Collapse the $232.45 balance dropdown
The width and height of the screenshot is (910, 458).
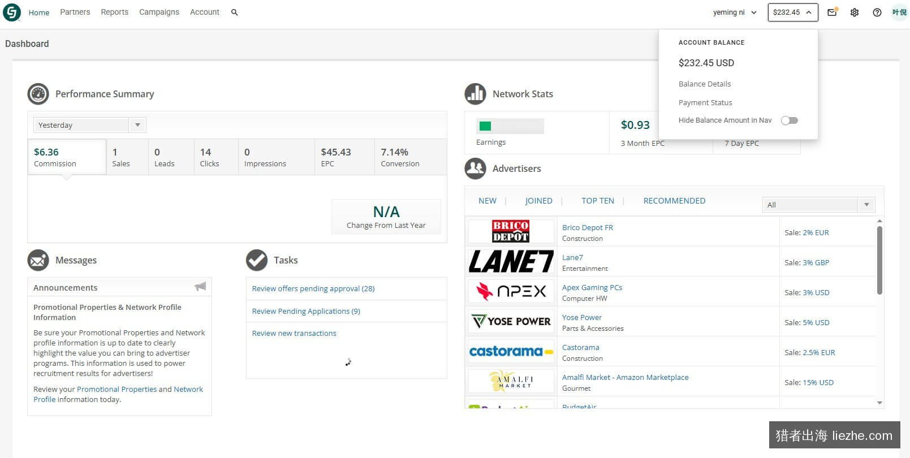tap(793, 12)
